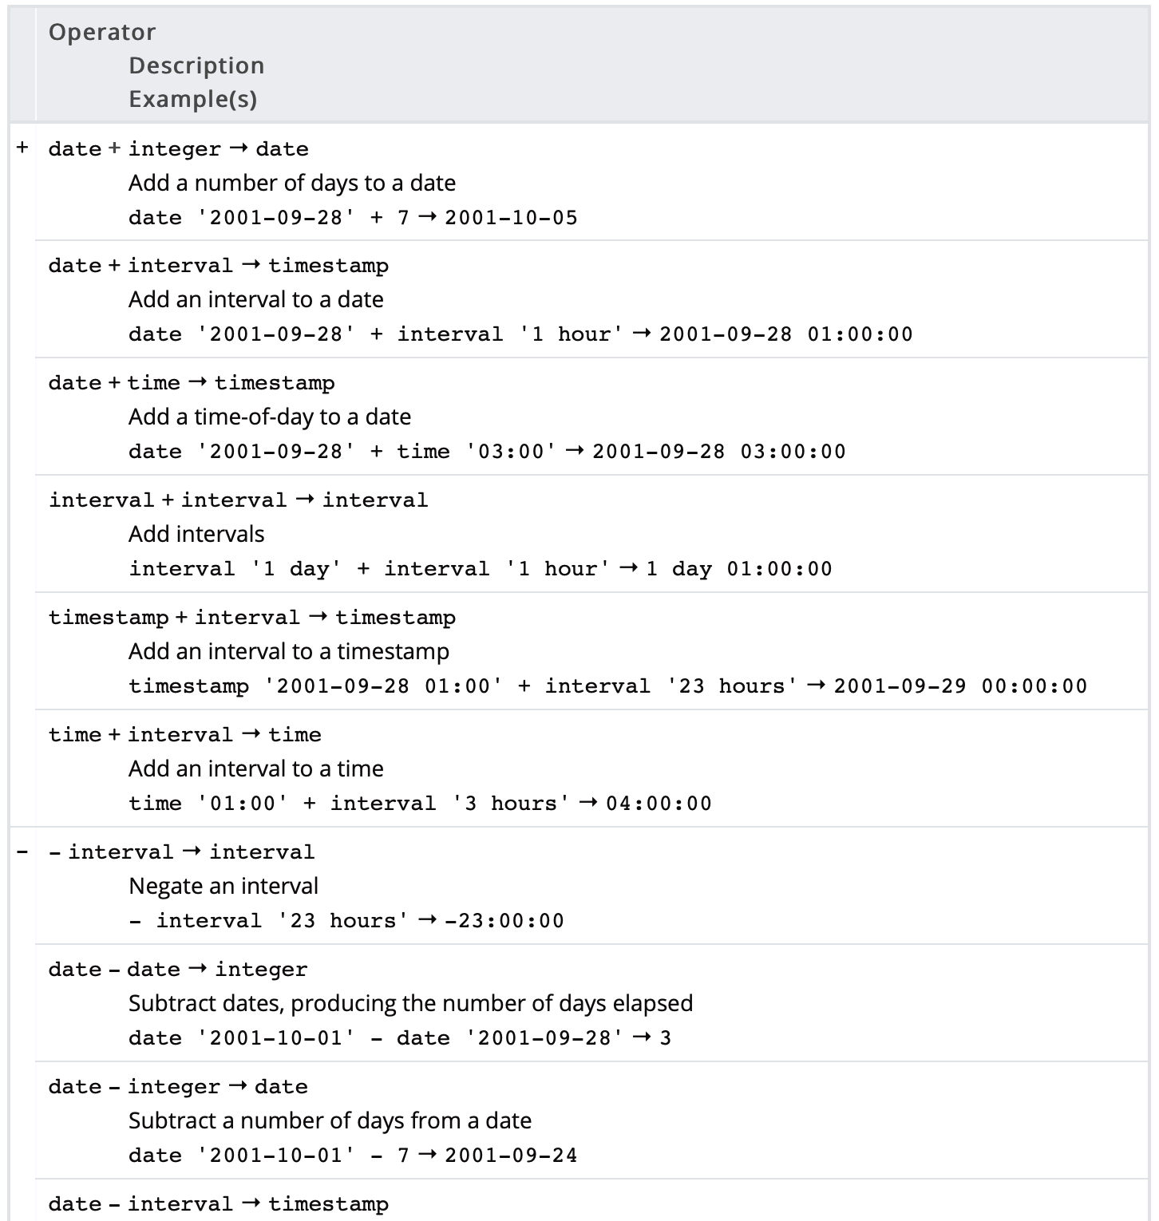Click the example resulting in '1 day 01:00:00'
The image size is (1159, 1221).
[x=481, y=568]
